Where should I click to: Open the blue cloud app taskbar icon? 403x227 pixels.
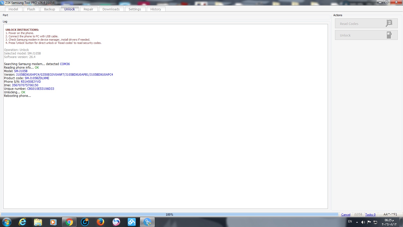pyautogui.click(x=132, y=222)
